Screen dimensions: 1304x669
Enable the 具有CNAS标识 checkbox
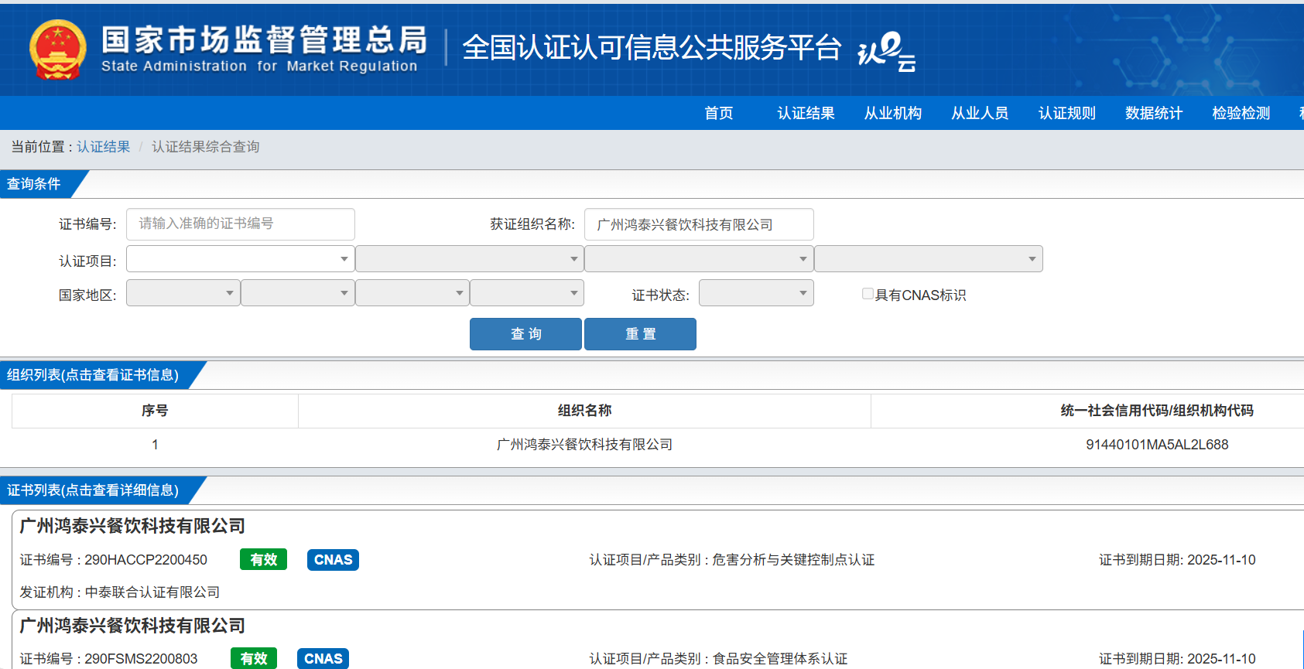tap(868, 294)
